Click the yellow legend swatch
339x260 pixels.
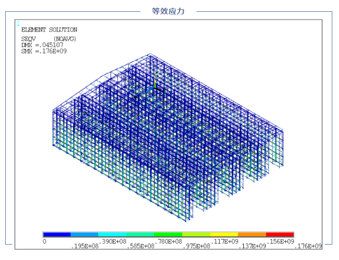tap(224, 234)
